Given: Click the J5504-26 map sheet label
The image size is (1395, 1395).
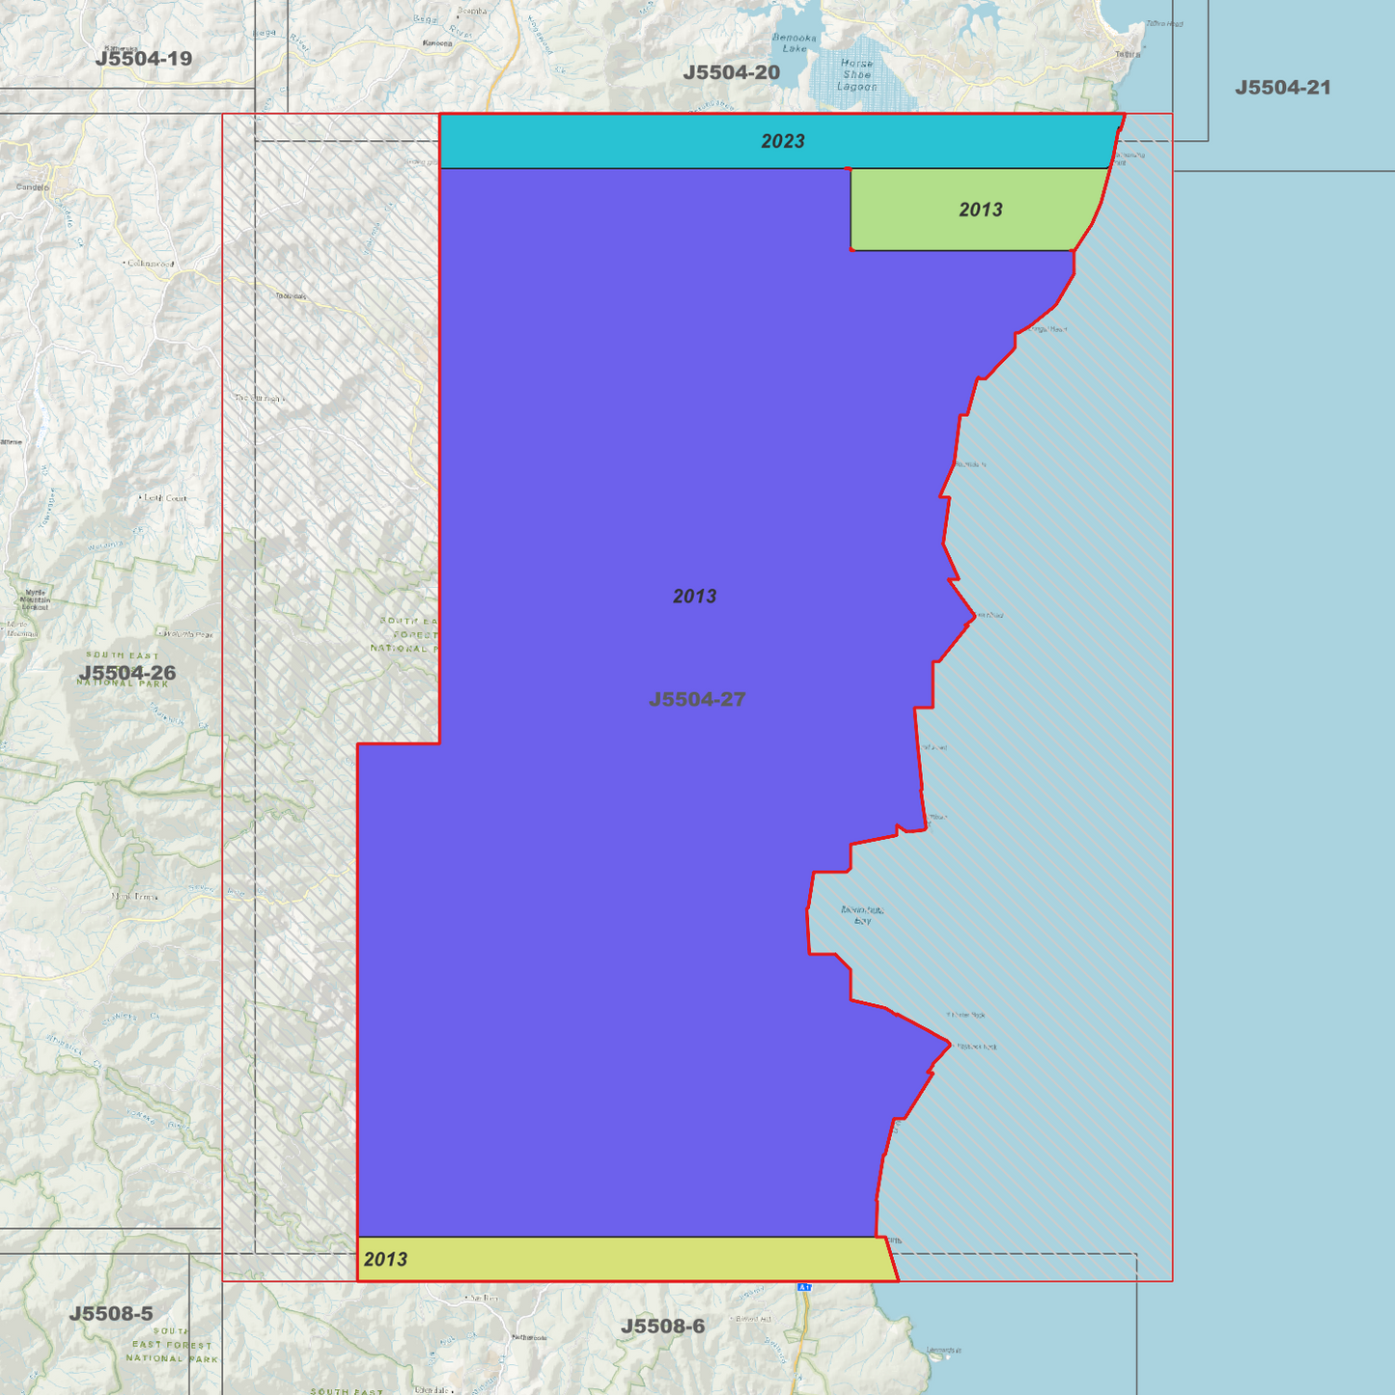Looking at the screenshot, I should pyautogui.click(x=127, y=673).
